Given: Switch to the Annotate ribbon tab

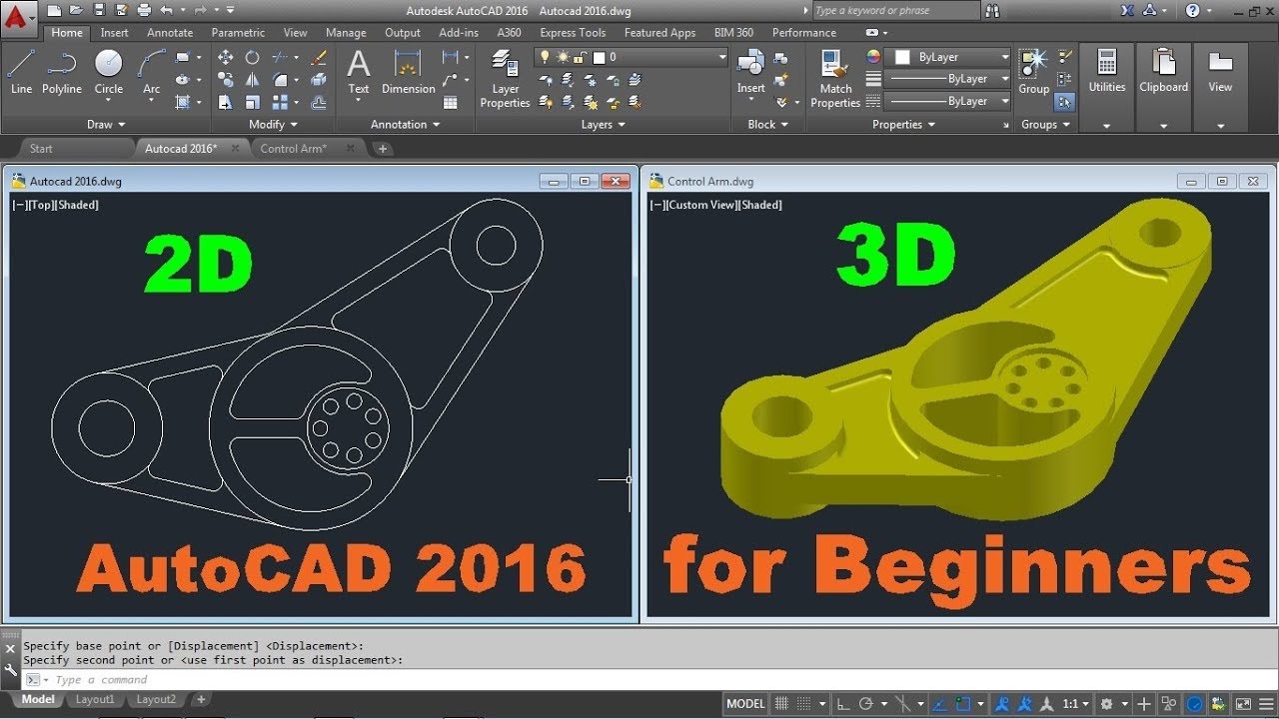Looking at the screenshot, I should (170, 33).
